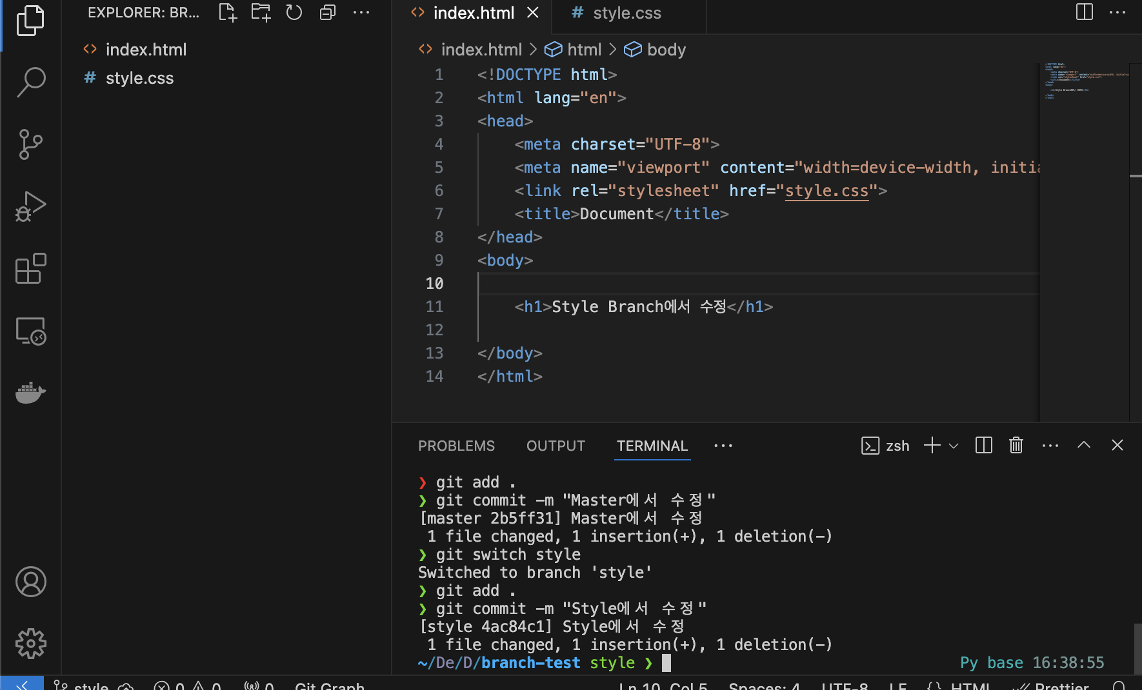
Task: Open index.html in the file tree
Action: [x=226, y=50]
